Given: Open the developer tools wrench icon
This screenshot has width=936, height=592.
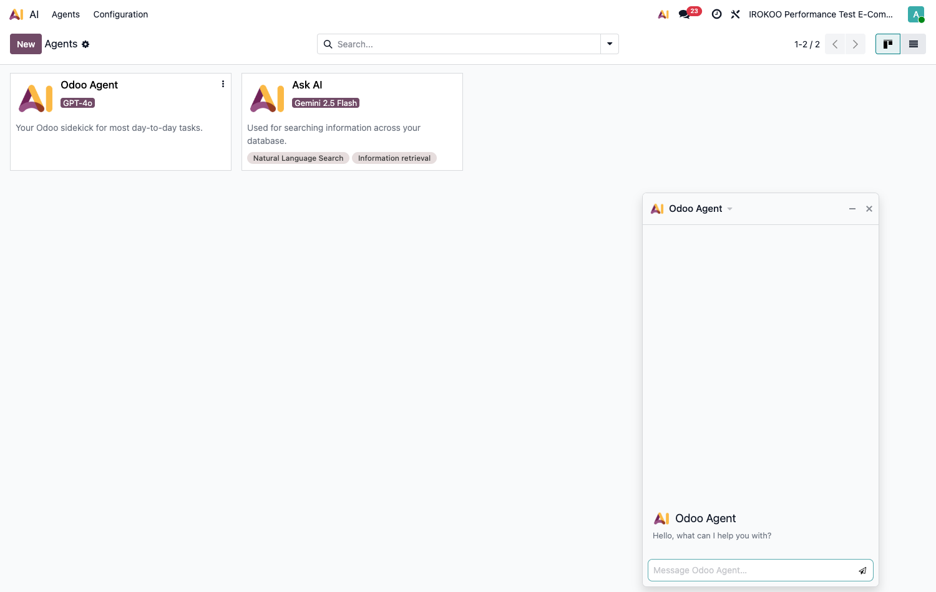Looking at the screenshot, I should [736, 14].
